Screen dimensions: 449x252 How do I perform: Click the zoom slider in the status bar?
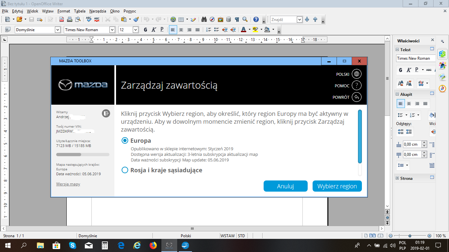[x=410, y=236]
